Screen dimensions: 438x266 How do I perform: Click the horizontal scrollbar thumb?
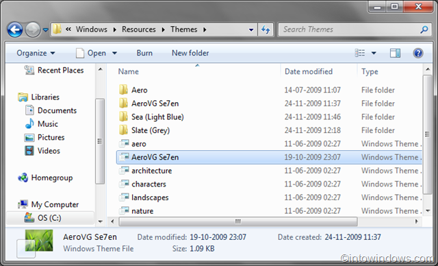point(238,221)
